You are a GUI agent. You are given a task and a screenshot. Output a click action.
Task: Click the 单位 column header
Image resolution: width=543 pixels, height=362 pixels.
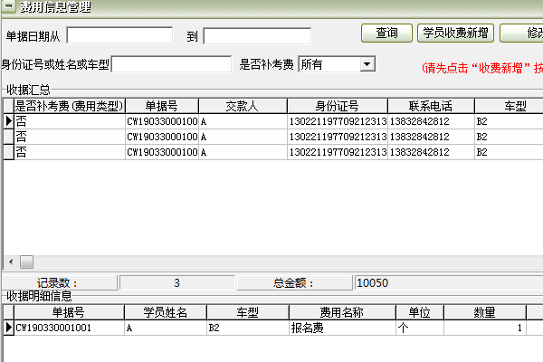point(419,312)
